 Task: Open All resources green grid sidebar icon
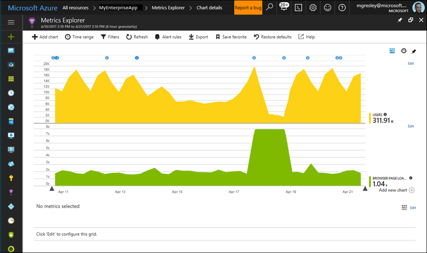tap(11, 79)
